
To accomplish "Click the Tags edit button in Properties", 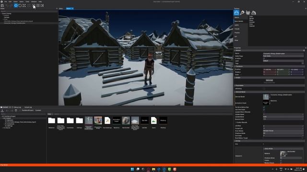I will click(x=303, y=63).
